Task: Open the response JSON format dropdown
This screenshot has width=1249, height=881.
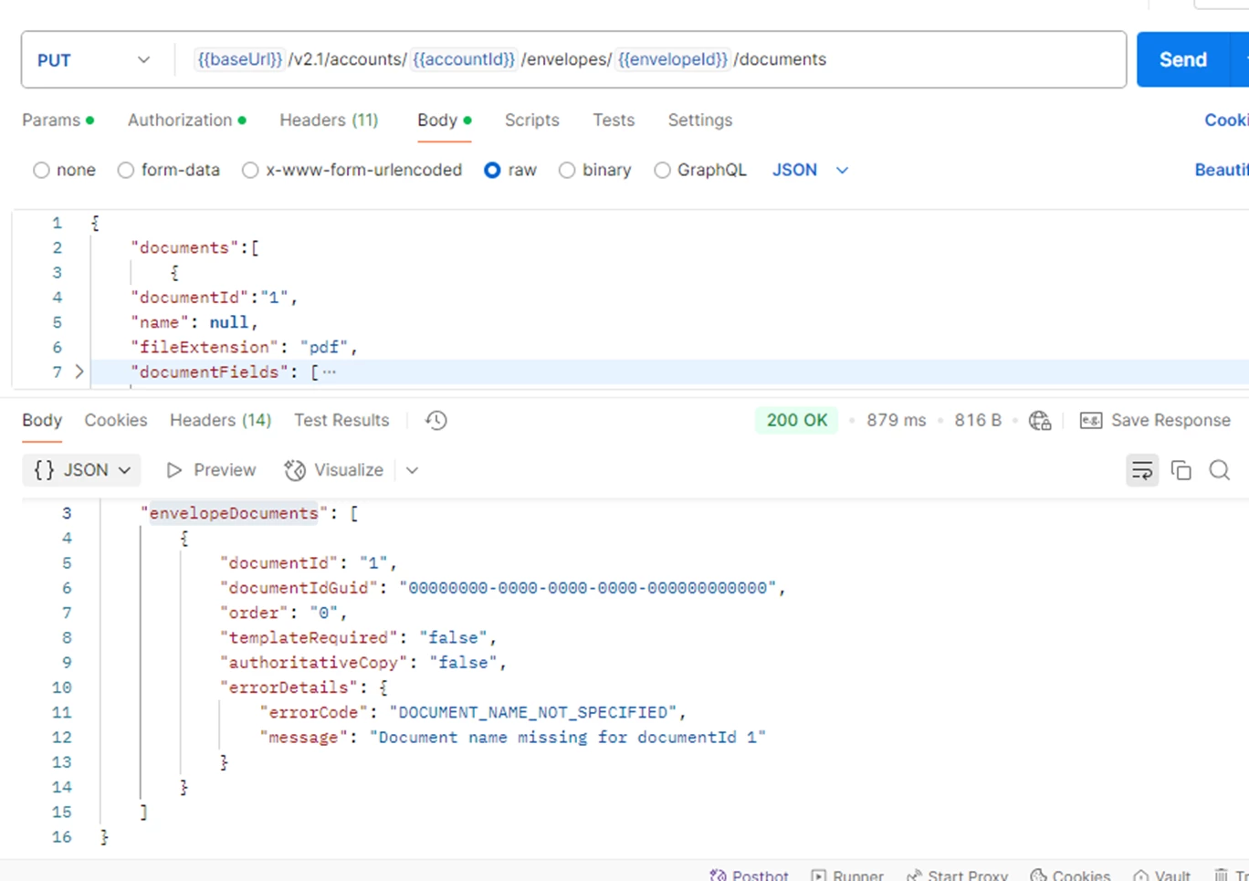Action: click(x=81, y=470)
